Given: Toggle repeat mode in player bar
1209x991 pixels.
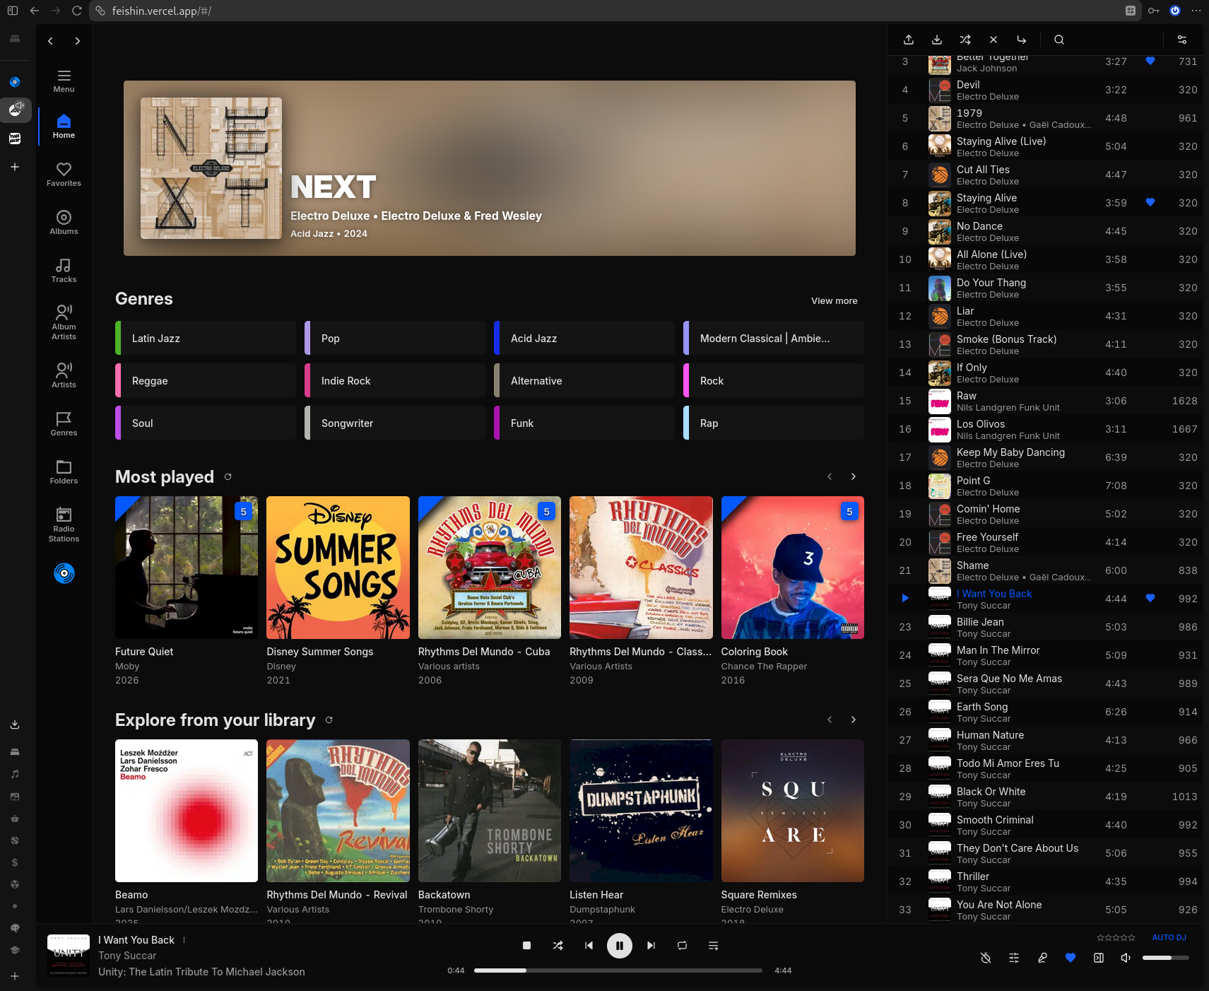Looking at the screenshot, I should (x=682, y=945).
